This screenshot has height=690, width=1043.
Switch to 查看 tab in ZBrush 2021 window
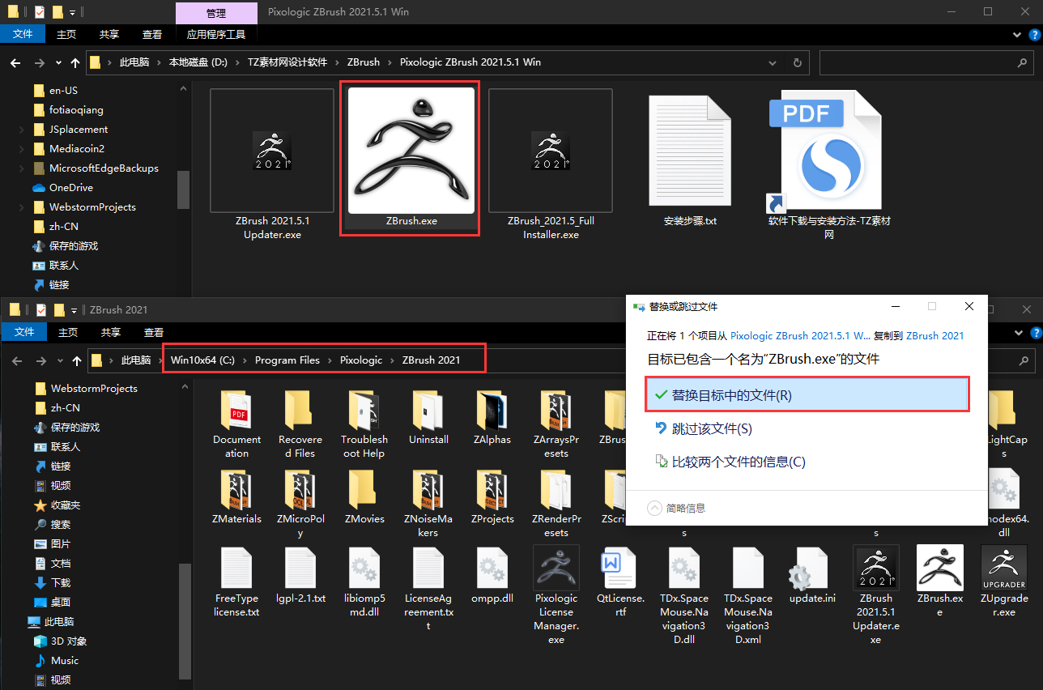153,332
